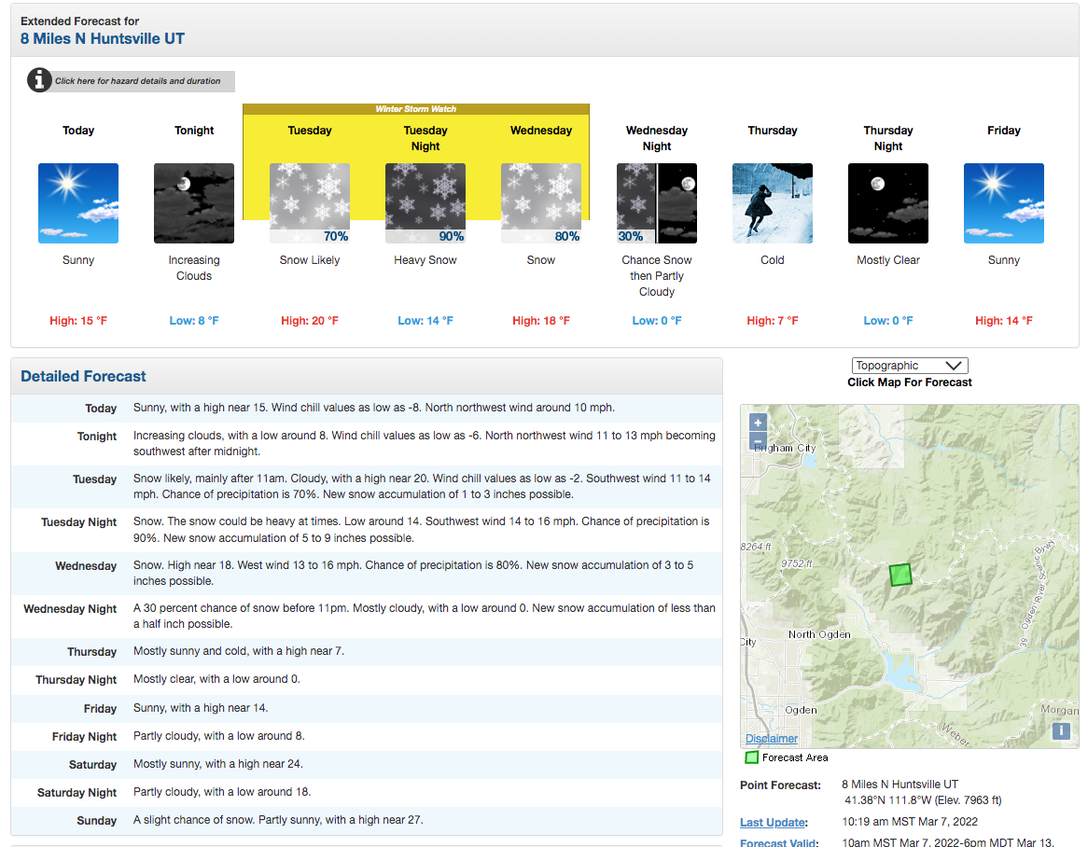The height and width of the screenshot is (847, 1088).
Task: Click the "Mostly Clear" description text
Action: [x=888, y=260]
